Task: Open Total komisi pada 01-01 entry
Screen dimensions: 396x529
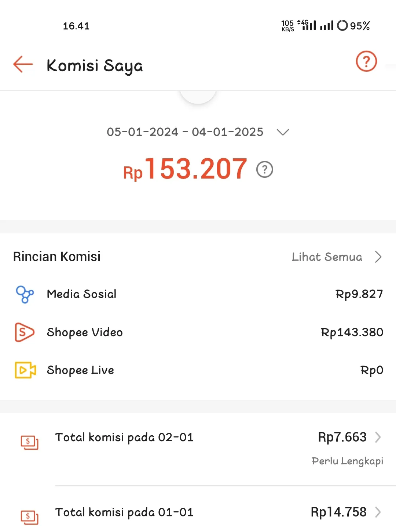Action: coord(198,512)
